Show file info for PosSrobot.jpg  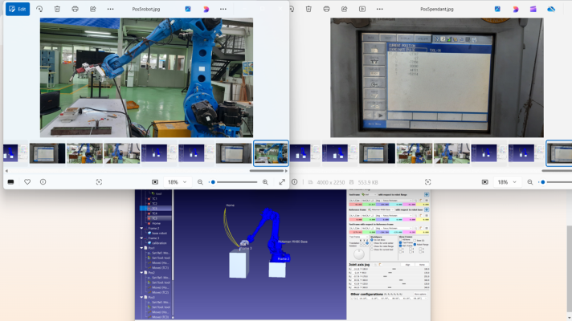coord(43,182)
